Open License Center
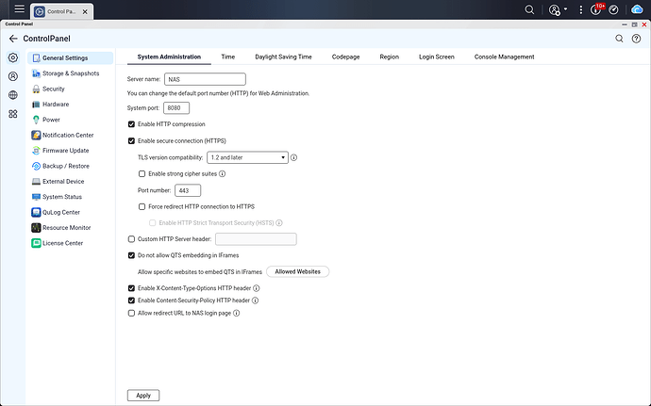The height and width of the screenshot is (406, 651). 70,243
